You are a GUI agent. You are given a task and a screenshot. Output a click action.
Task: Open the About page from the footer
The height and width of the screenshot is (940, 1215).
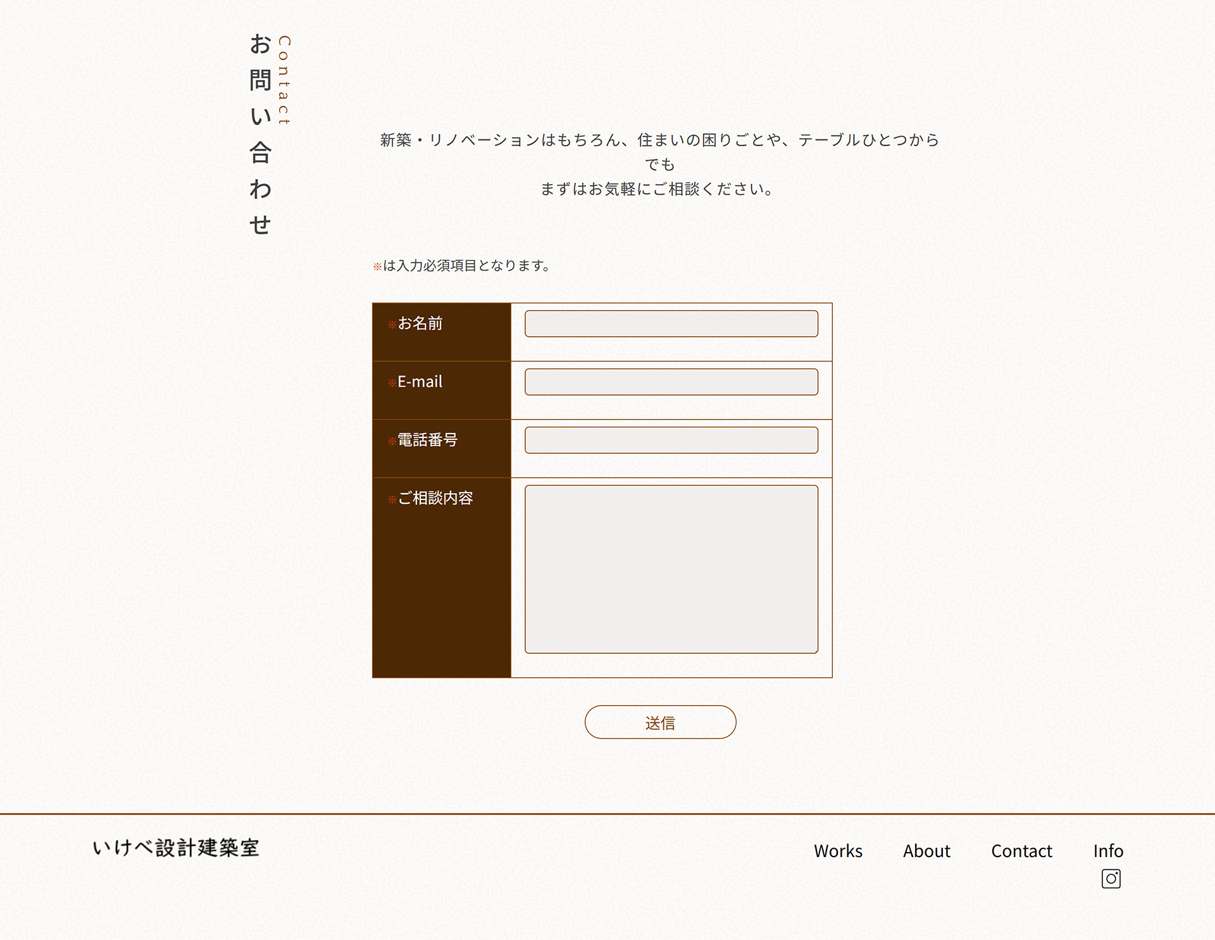926,851
